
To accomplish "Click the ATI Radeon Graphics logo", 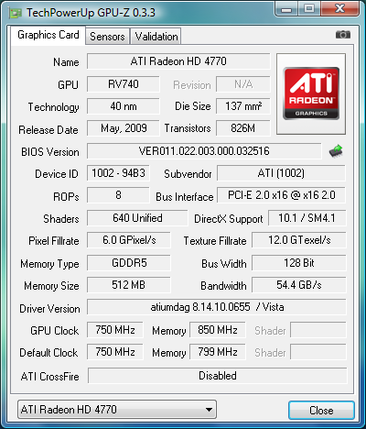I will point(311,93).
